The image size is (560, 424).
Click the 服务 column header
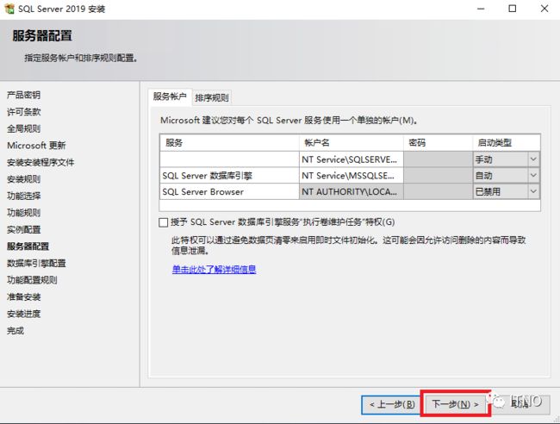(x=229, y=143)
